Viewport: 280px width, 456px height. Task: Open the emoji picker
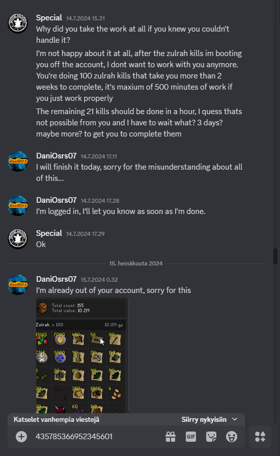[232, 437]
